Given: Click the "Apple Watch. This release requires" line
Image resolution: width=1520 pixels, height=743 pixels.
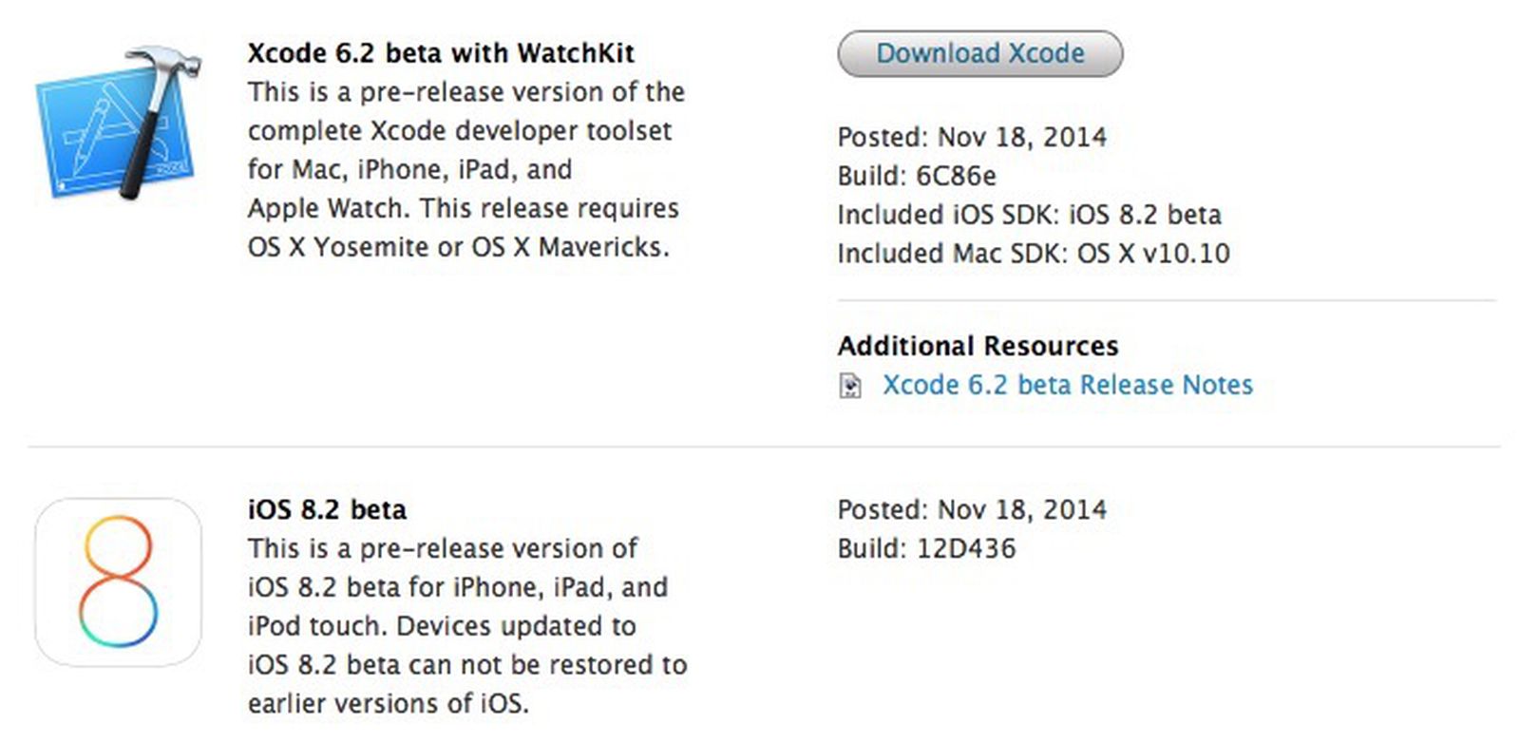Looking at the screenshot, I should pyautogui.click(x=464, y=208).
